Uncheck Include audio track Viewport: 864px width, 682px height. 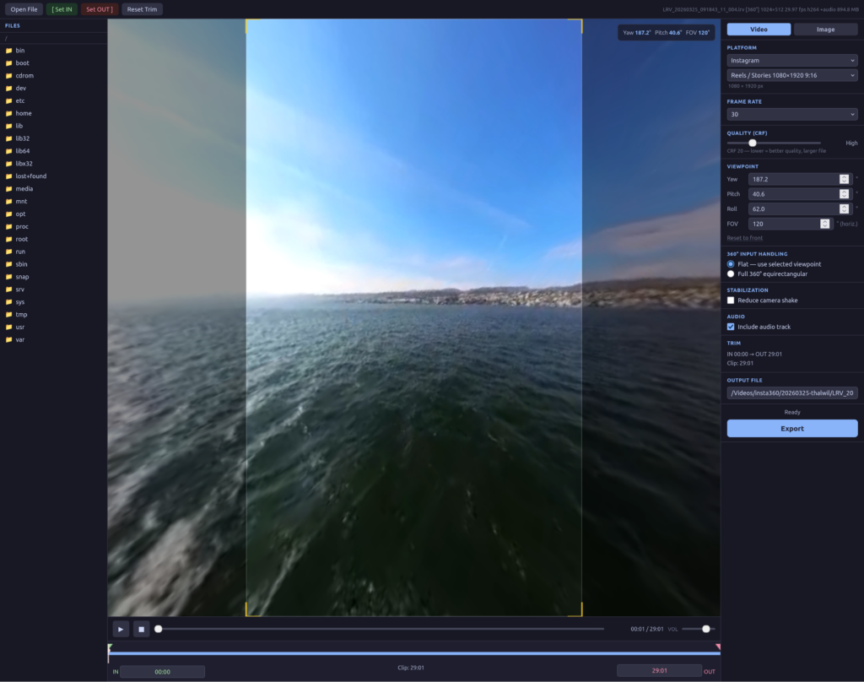point(731,327)
